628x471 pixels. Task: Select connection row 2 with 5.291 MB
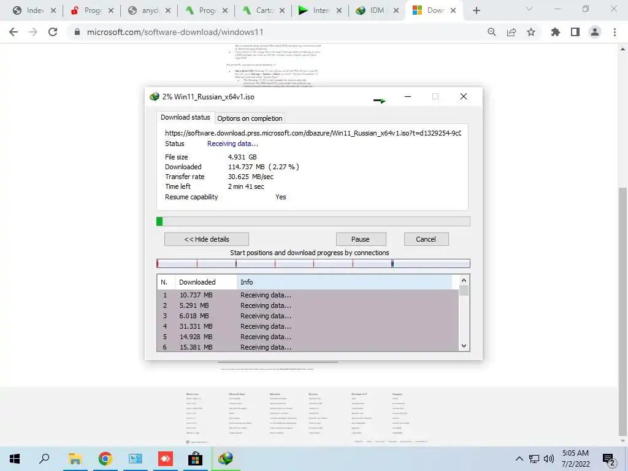[308, 305]
